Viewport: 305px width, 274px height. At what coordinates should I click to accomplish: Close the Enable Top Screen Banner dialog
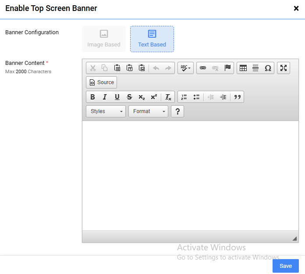[x=296, y=8]
